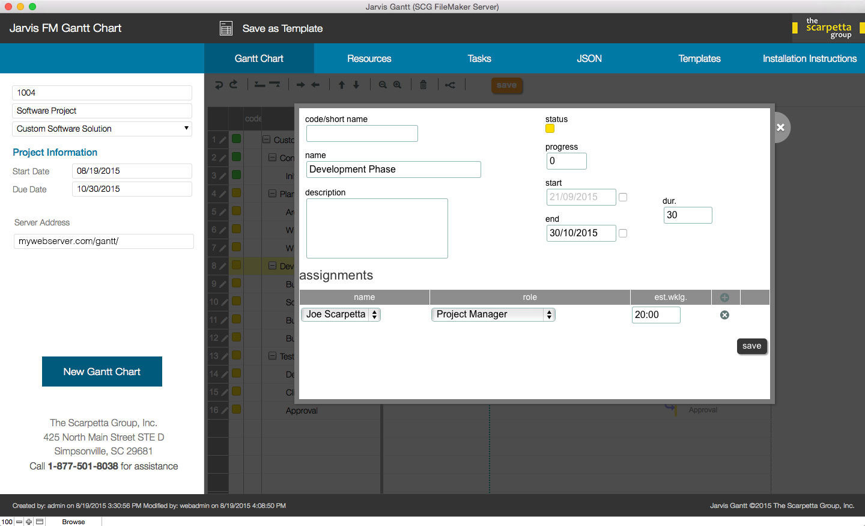Click the description text area
This screenshot has width=865, height=526.
click(x=377, y=228)
